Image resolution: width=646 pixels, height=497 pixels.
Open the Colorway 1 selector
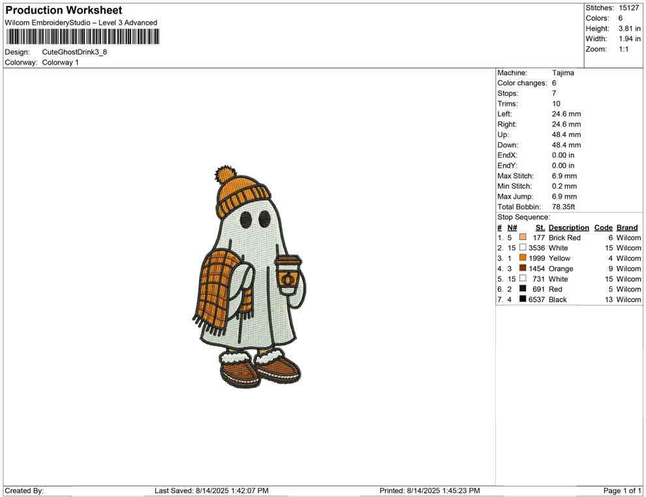coord(60,62)
